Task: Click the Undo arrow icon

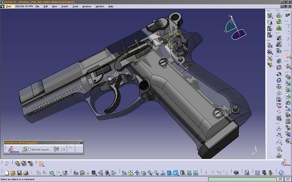Action: pos(52,173)
